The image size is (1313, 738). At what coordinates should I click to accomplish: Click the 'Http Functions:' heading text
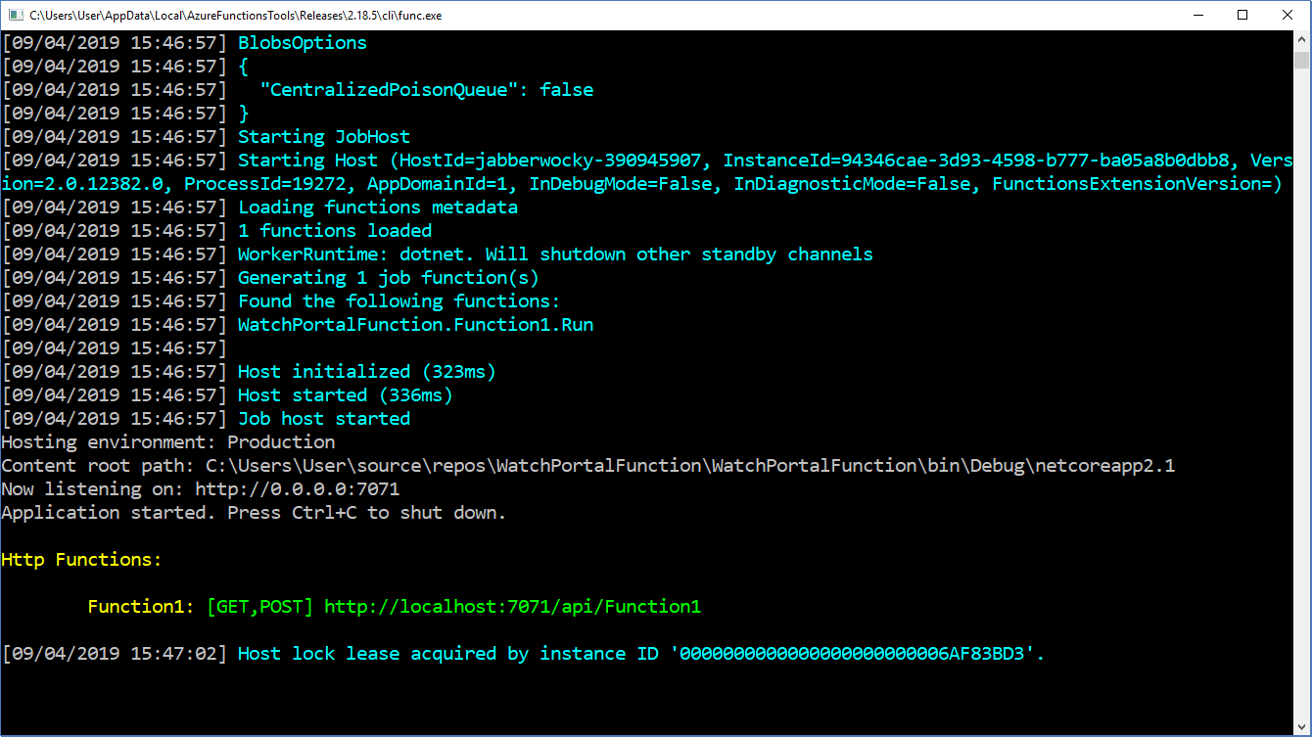coord(81,559)
